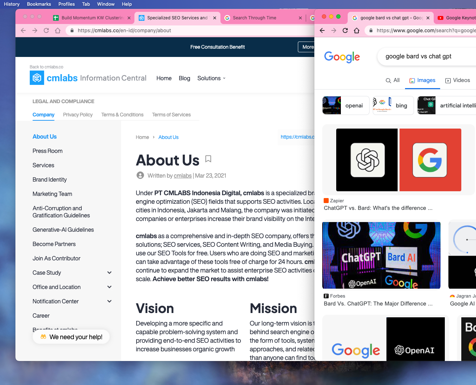Click the openai image filter chip
This screenshot has height=385, width=476.
[346, 105]
